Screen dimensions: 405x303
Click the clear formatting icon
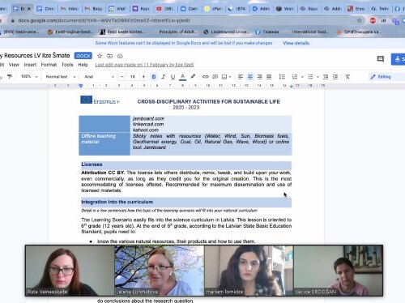point(347,77)
